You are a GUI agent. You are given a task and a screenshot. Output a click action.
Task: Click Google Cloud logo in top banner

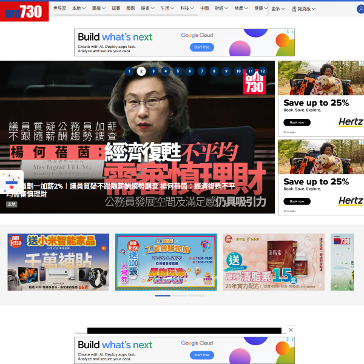pos(197,35)
